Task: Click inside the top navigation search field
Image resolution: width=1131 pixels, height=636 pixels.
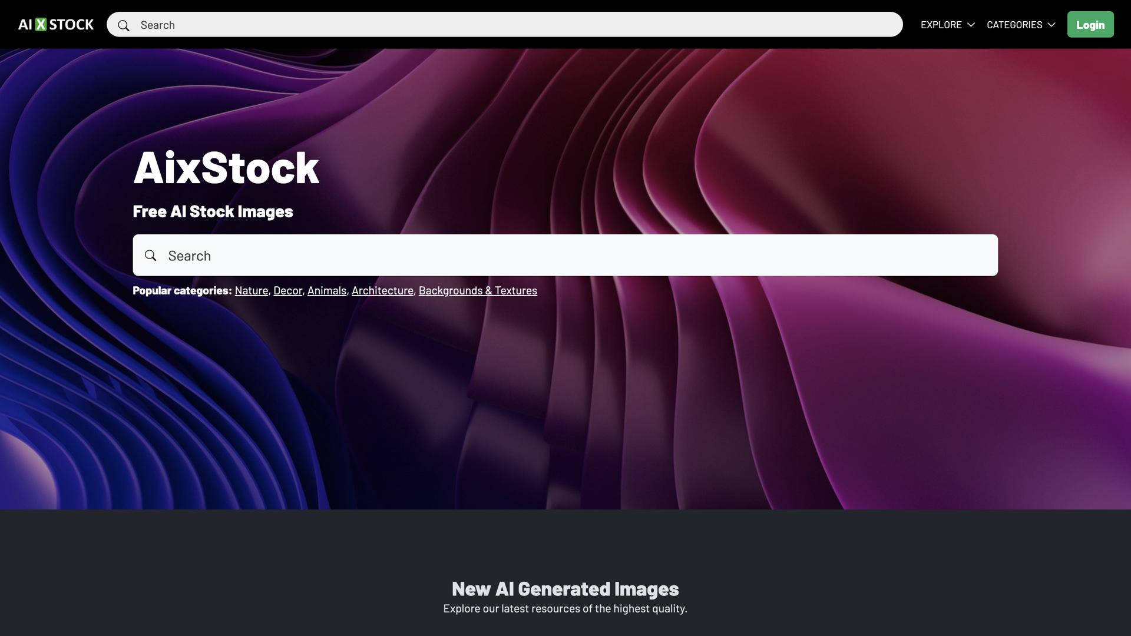Action: (x=412, y=25)
